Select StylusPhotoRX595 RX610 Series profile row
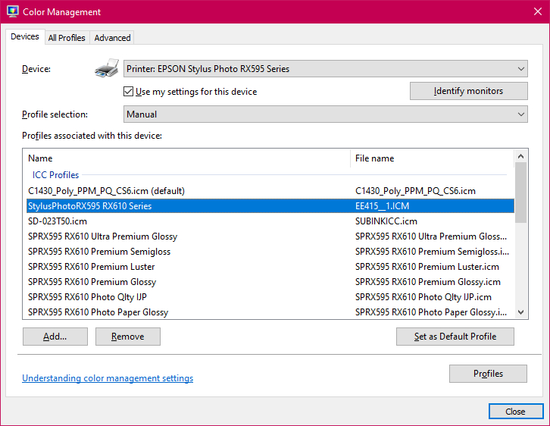Screen dimensions: 550x426 click(270, 206)
